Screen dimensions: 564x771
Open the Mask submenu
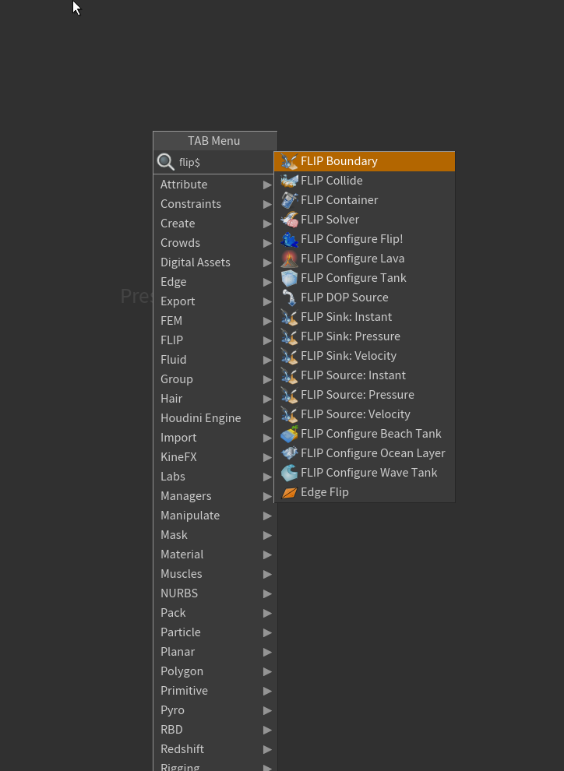click(x=215, y=535)
